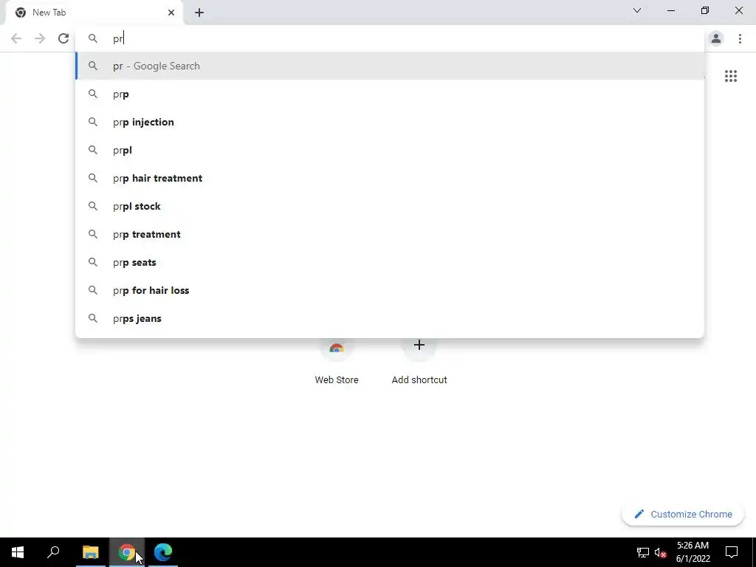
Task: Click the network tray icon
Action: 643,552
